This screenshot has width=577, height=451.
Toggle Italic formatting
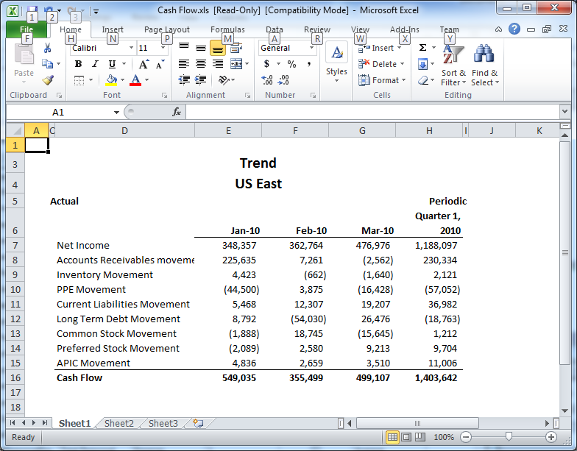point(95,64)
